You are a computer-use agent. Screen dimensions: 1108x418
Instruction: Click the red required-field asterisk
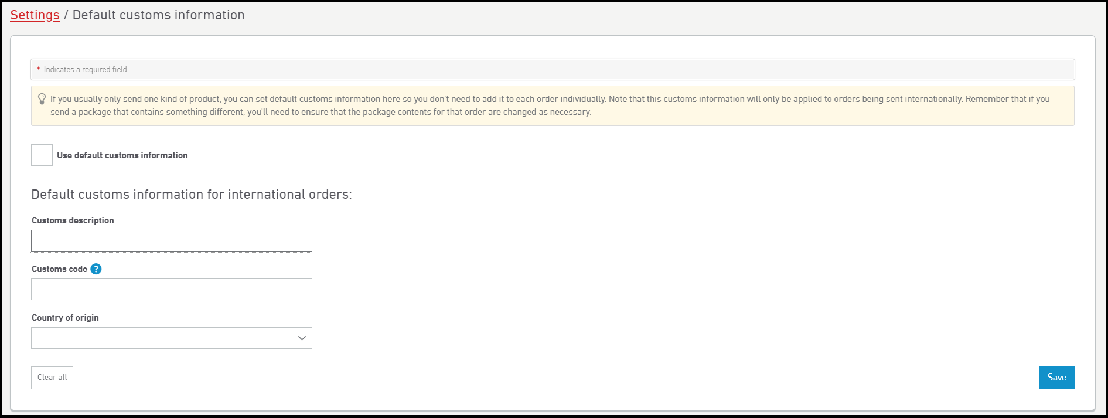(x=39, y=70)
